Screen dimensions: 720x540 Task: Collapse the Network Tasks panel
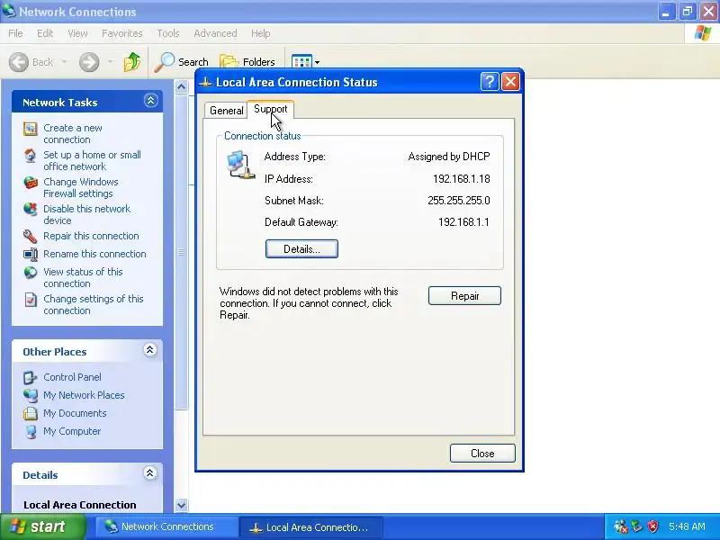[x=150, y=101]
